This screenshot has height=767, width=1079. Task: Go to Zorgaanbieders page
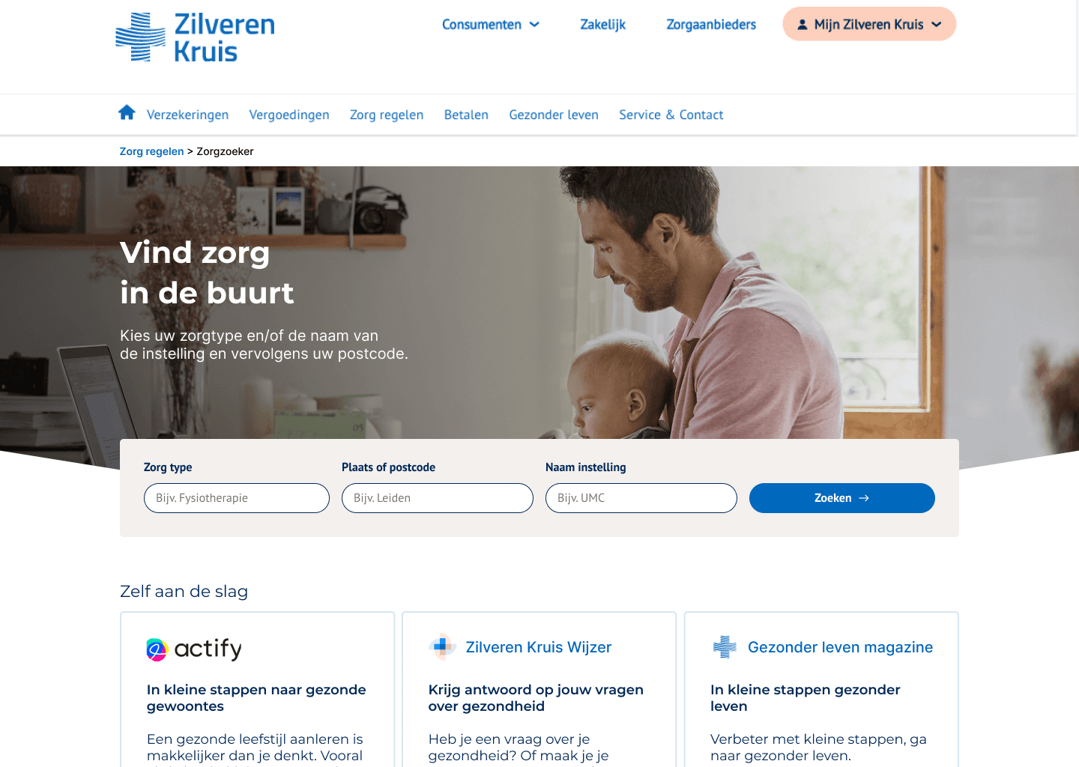pos(711,25)
